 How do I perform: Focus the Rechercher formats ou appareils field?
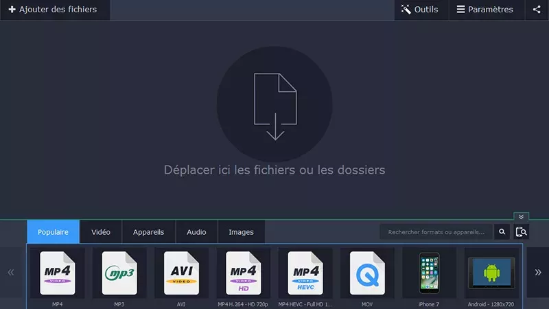click(436, 232)
